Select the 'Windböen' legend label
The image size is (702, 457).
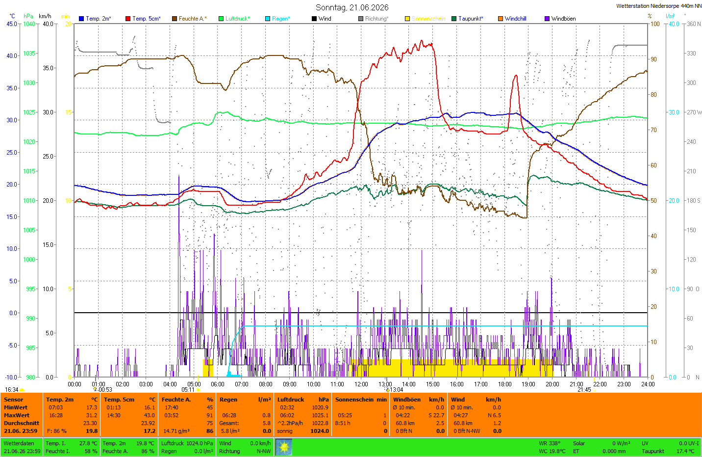click(564, 19)
